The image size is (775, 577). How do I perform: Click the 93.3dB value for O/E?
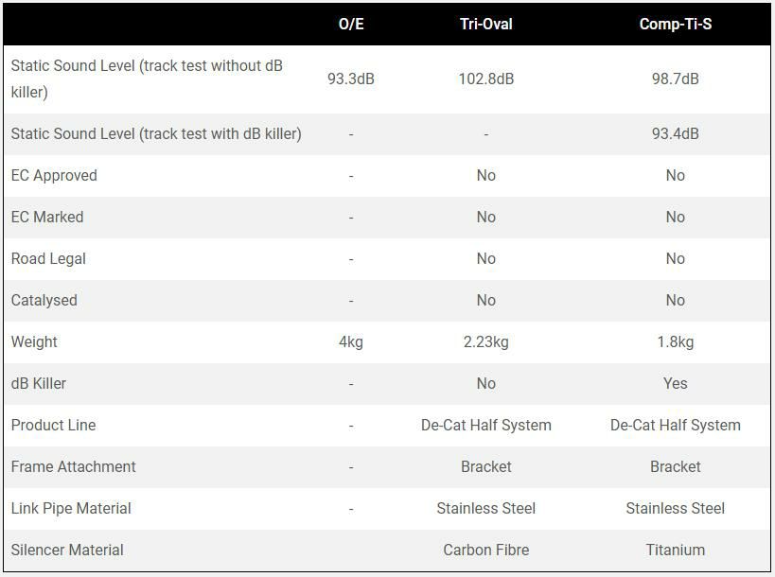coord(351,79)
